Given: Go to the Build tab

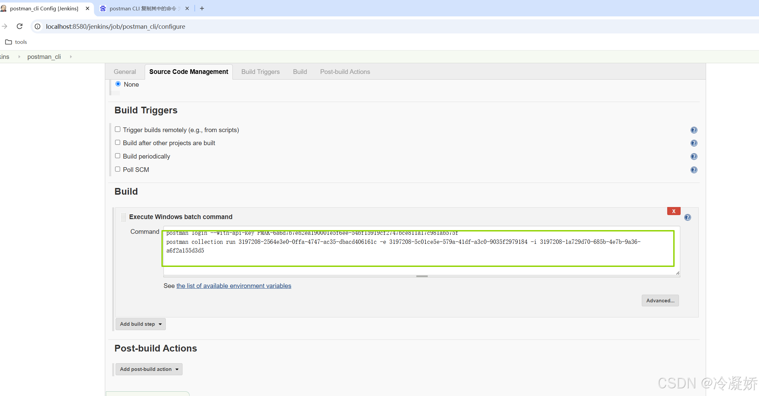Looking at the screenshot, I should [300, 72].
